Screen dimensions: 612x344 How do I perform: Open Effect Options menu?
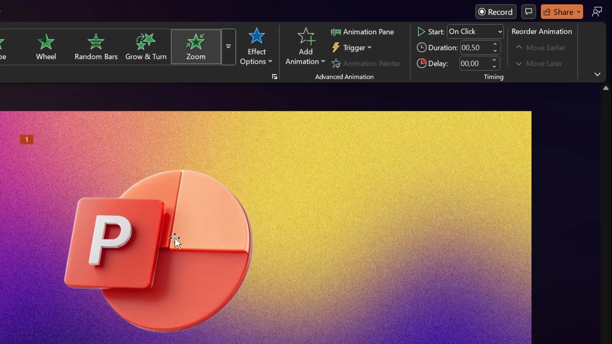pos(256,47)
